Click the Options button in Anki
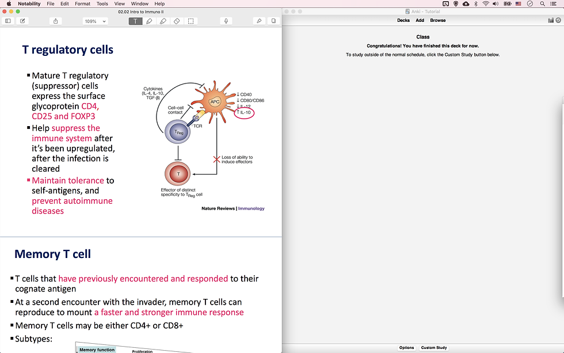 (406, 348)
